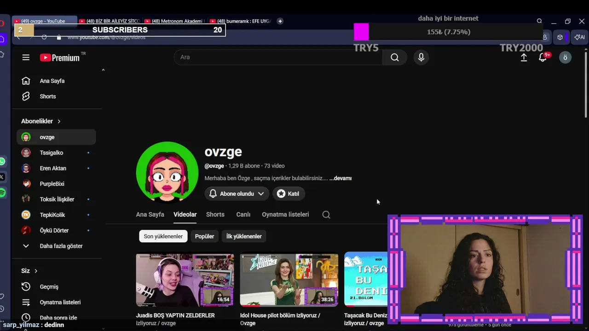The height and width of the screenshot is (331, 589).
Task: Click the Katıl join button
Action: pyautogui.click(x=289, y=194)
